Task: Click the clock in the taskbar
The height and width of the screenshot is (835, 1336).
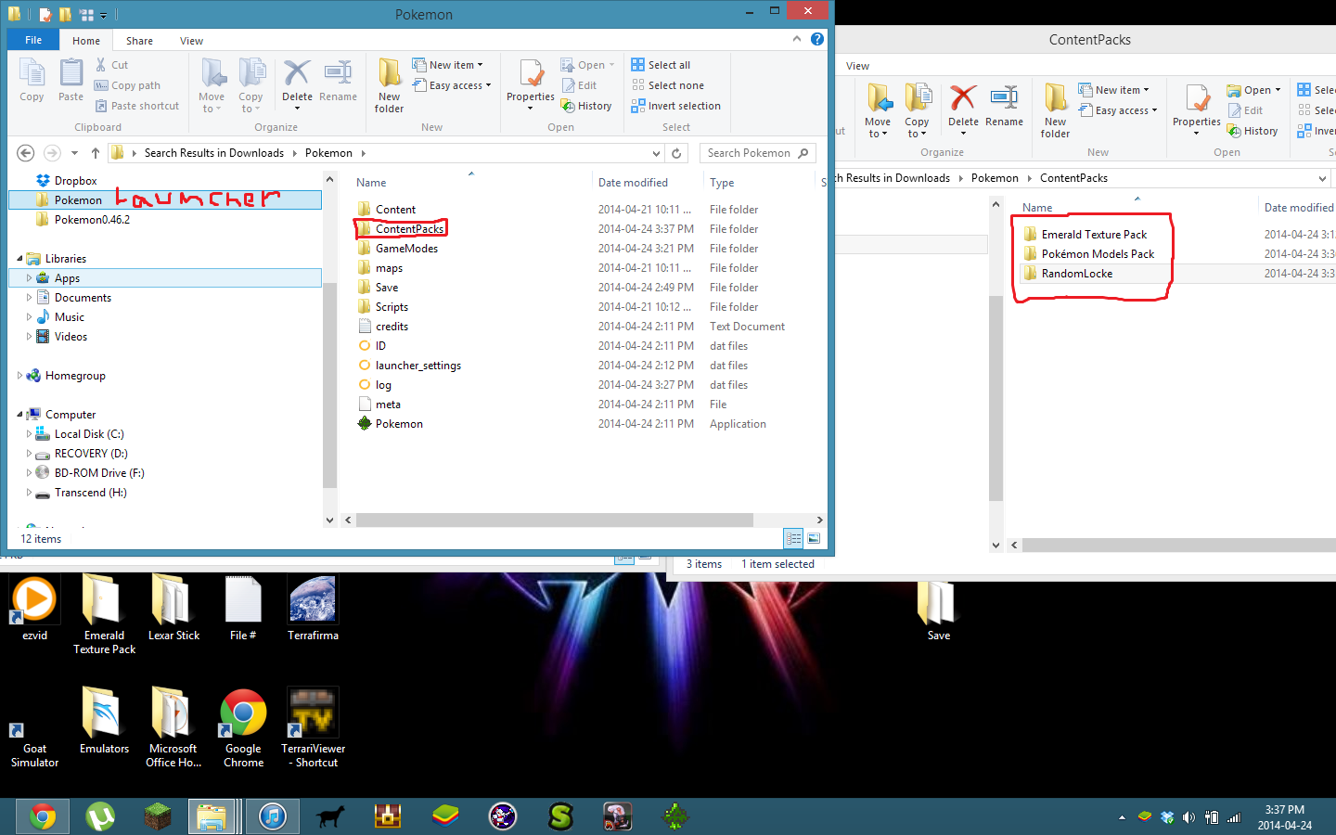Action: pos(1285,817)
